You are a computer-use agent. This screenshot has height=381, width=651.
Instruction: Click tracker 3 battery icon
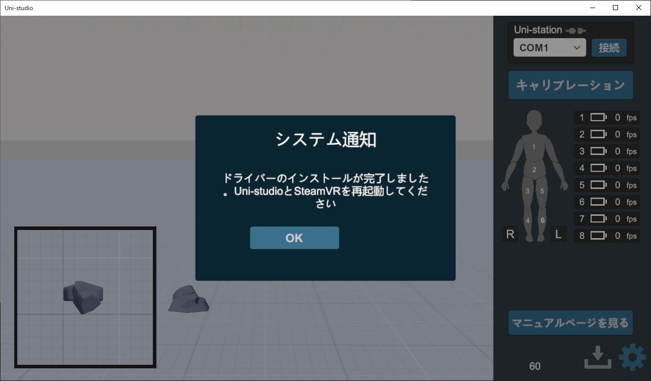click(x=598, y=151)
